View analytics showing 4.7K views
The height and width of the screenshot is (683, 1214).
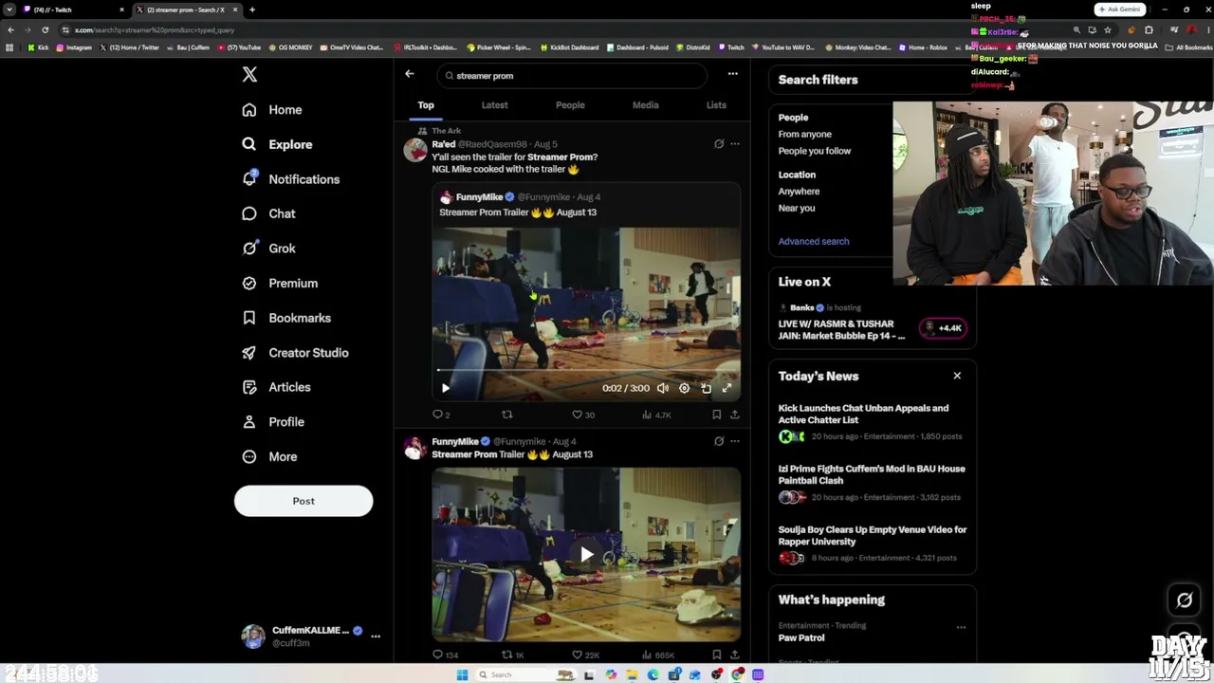pyautogui.click(x=656, y=415)
